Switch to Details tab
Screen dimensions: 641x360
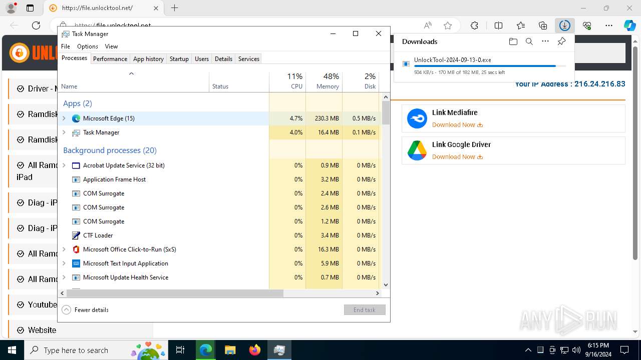(223, 59)
